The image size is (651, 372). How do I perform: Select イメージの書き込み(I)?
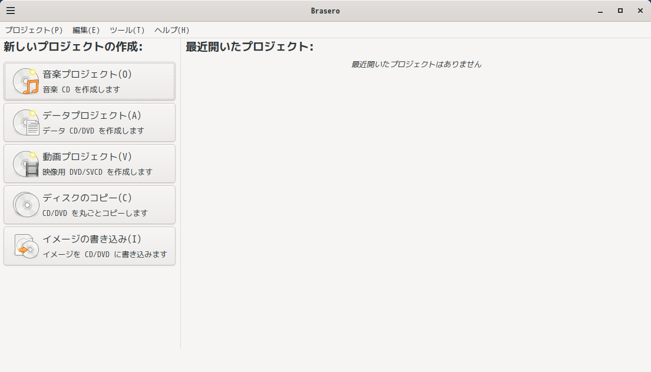[90, 246]
